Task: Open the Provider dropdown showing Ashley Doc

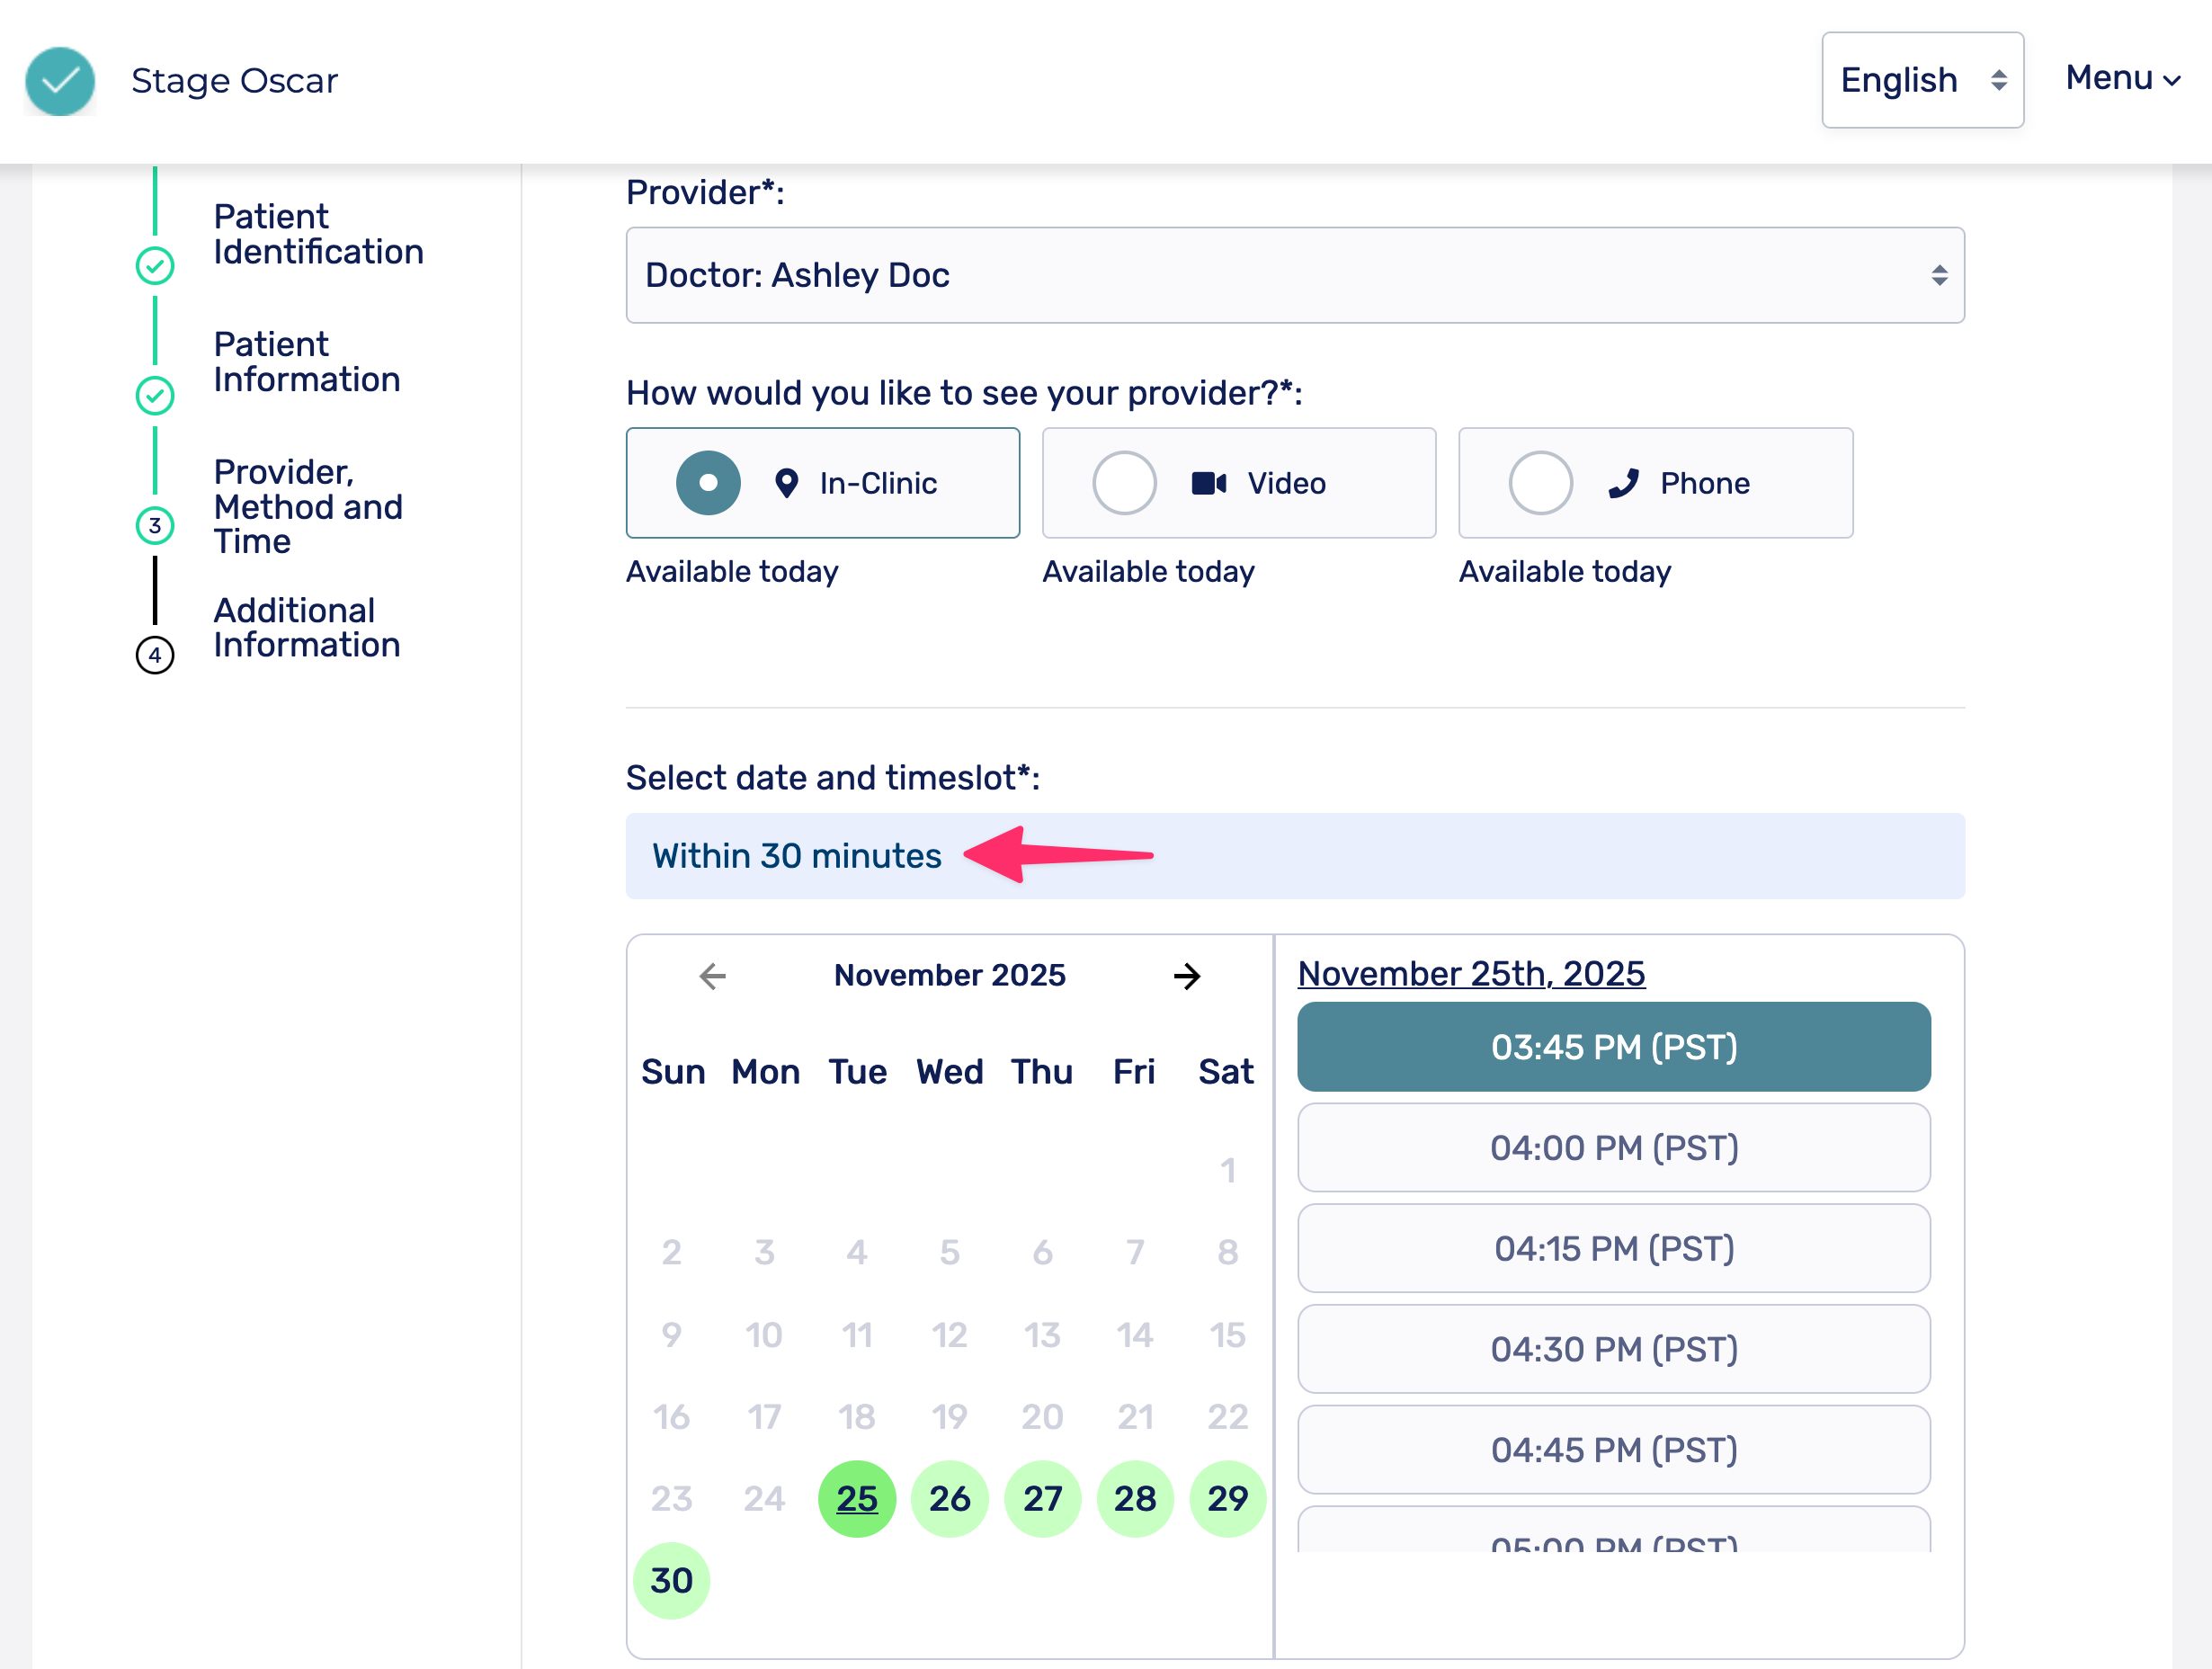Action: click(1294, 275)
